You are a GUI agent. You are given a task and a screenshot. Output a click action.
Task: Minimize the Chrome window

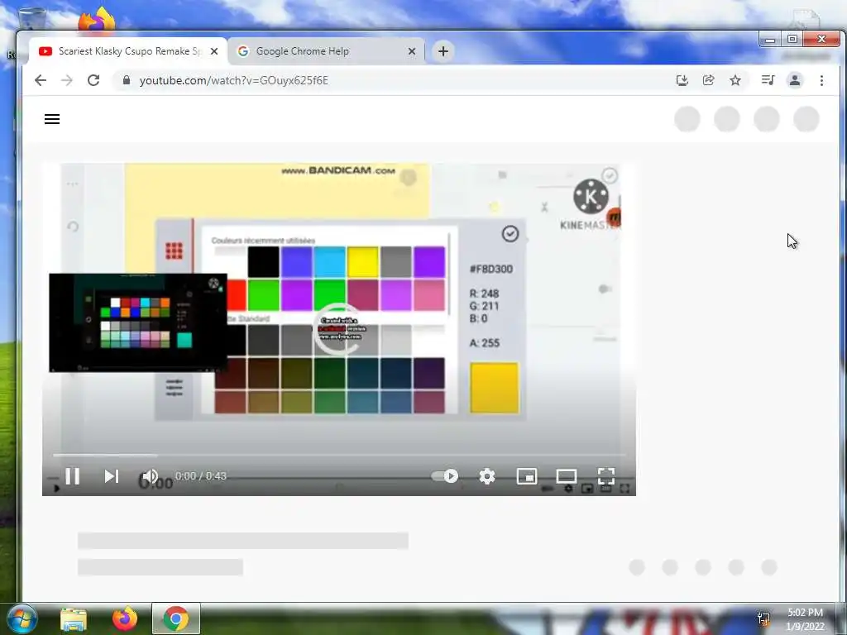(770, 40)
